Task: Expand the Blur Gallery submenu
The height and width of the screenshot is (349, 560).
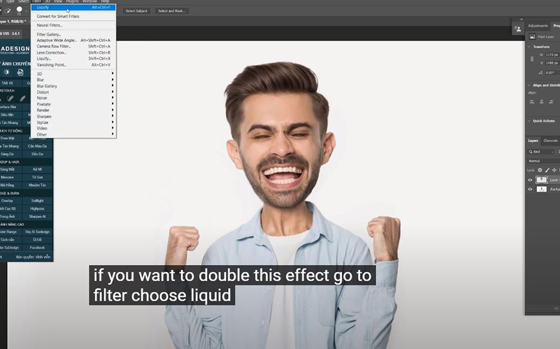Action: 47,86
